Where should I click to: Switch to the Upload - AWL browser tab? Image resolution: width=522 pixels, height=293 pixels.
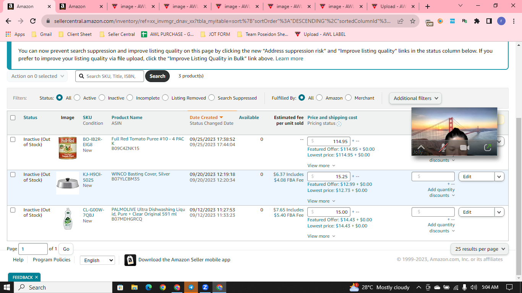coord(392,6)
